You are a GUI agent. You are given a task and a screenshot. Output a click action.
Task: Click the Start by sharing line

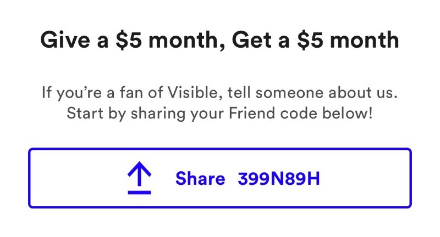[219, 114]
